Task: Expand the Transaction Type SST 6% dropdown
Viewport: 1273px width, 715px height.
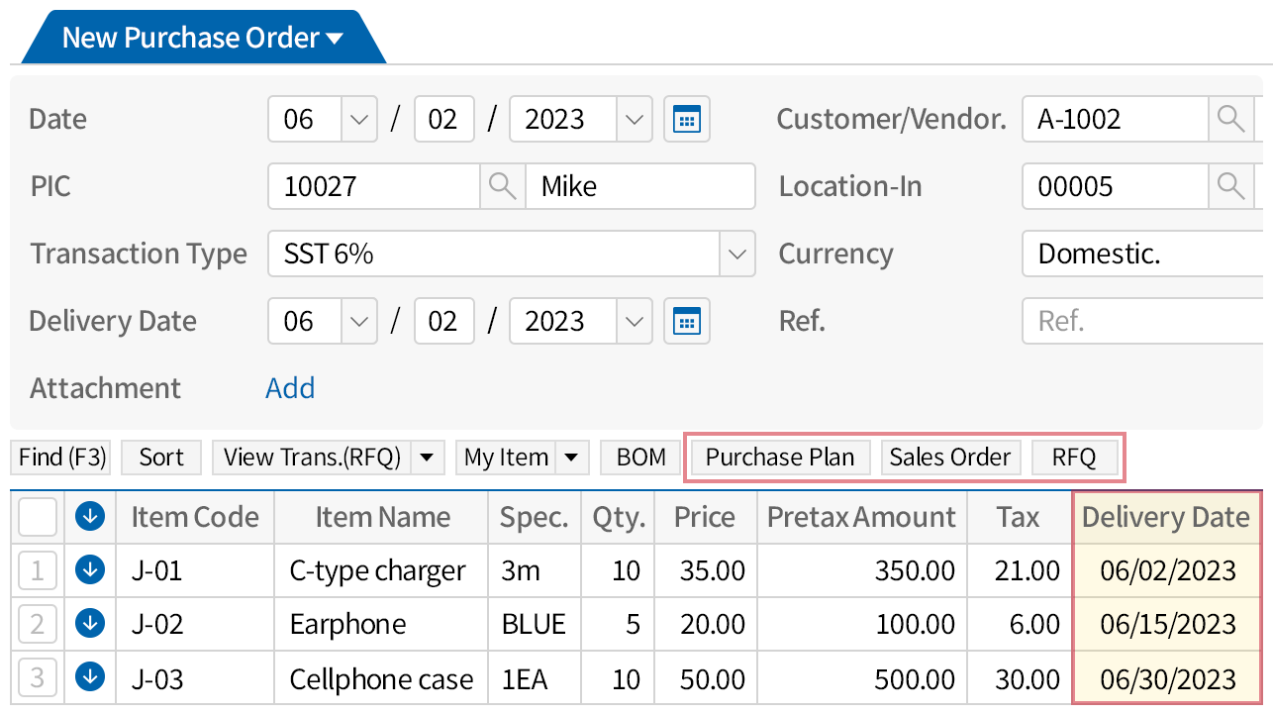Action: 736,255
